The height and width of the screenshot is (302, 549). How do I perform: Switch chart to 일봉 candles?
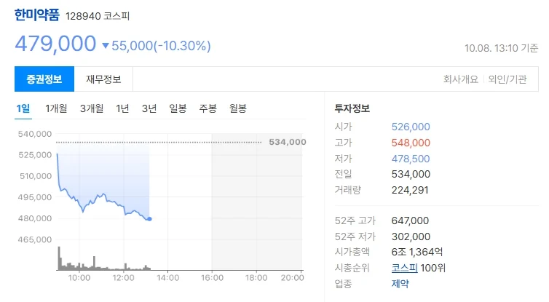pos(178,108)
